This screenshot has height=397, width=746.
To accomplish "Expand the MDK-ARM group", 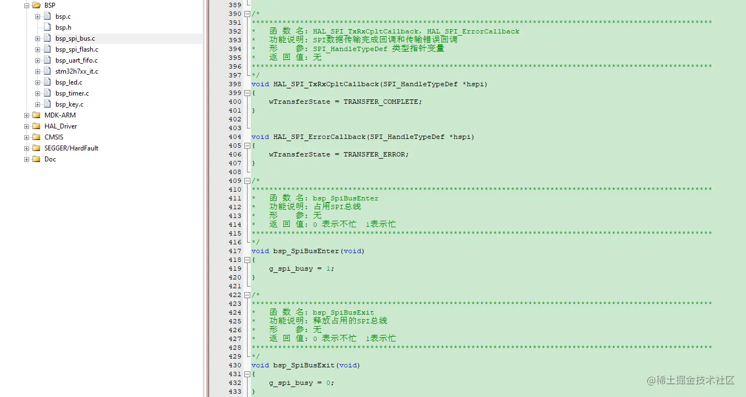I will tap(27, 115).
